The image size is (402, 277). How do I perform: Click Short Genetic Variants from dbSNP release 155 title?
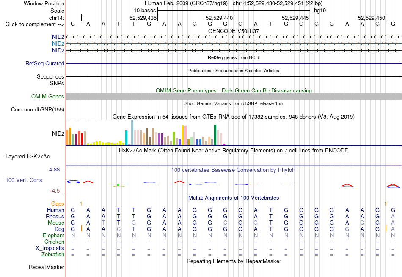(x=234, y=103)
